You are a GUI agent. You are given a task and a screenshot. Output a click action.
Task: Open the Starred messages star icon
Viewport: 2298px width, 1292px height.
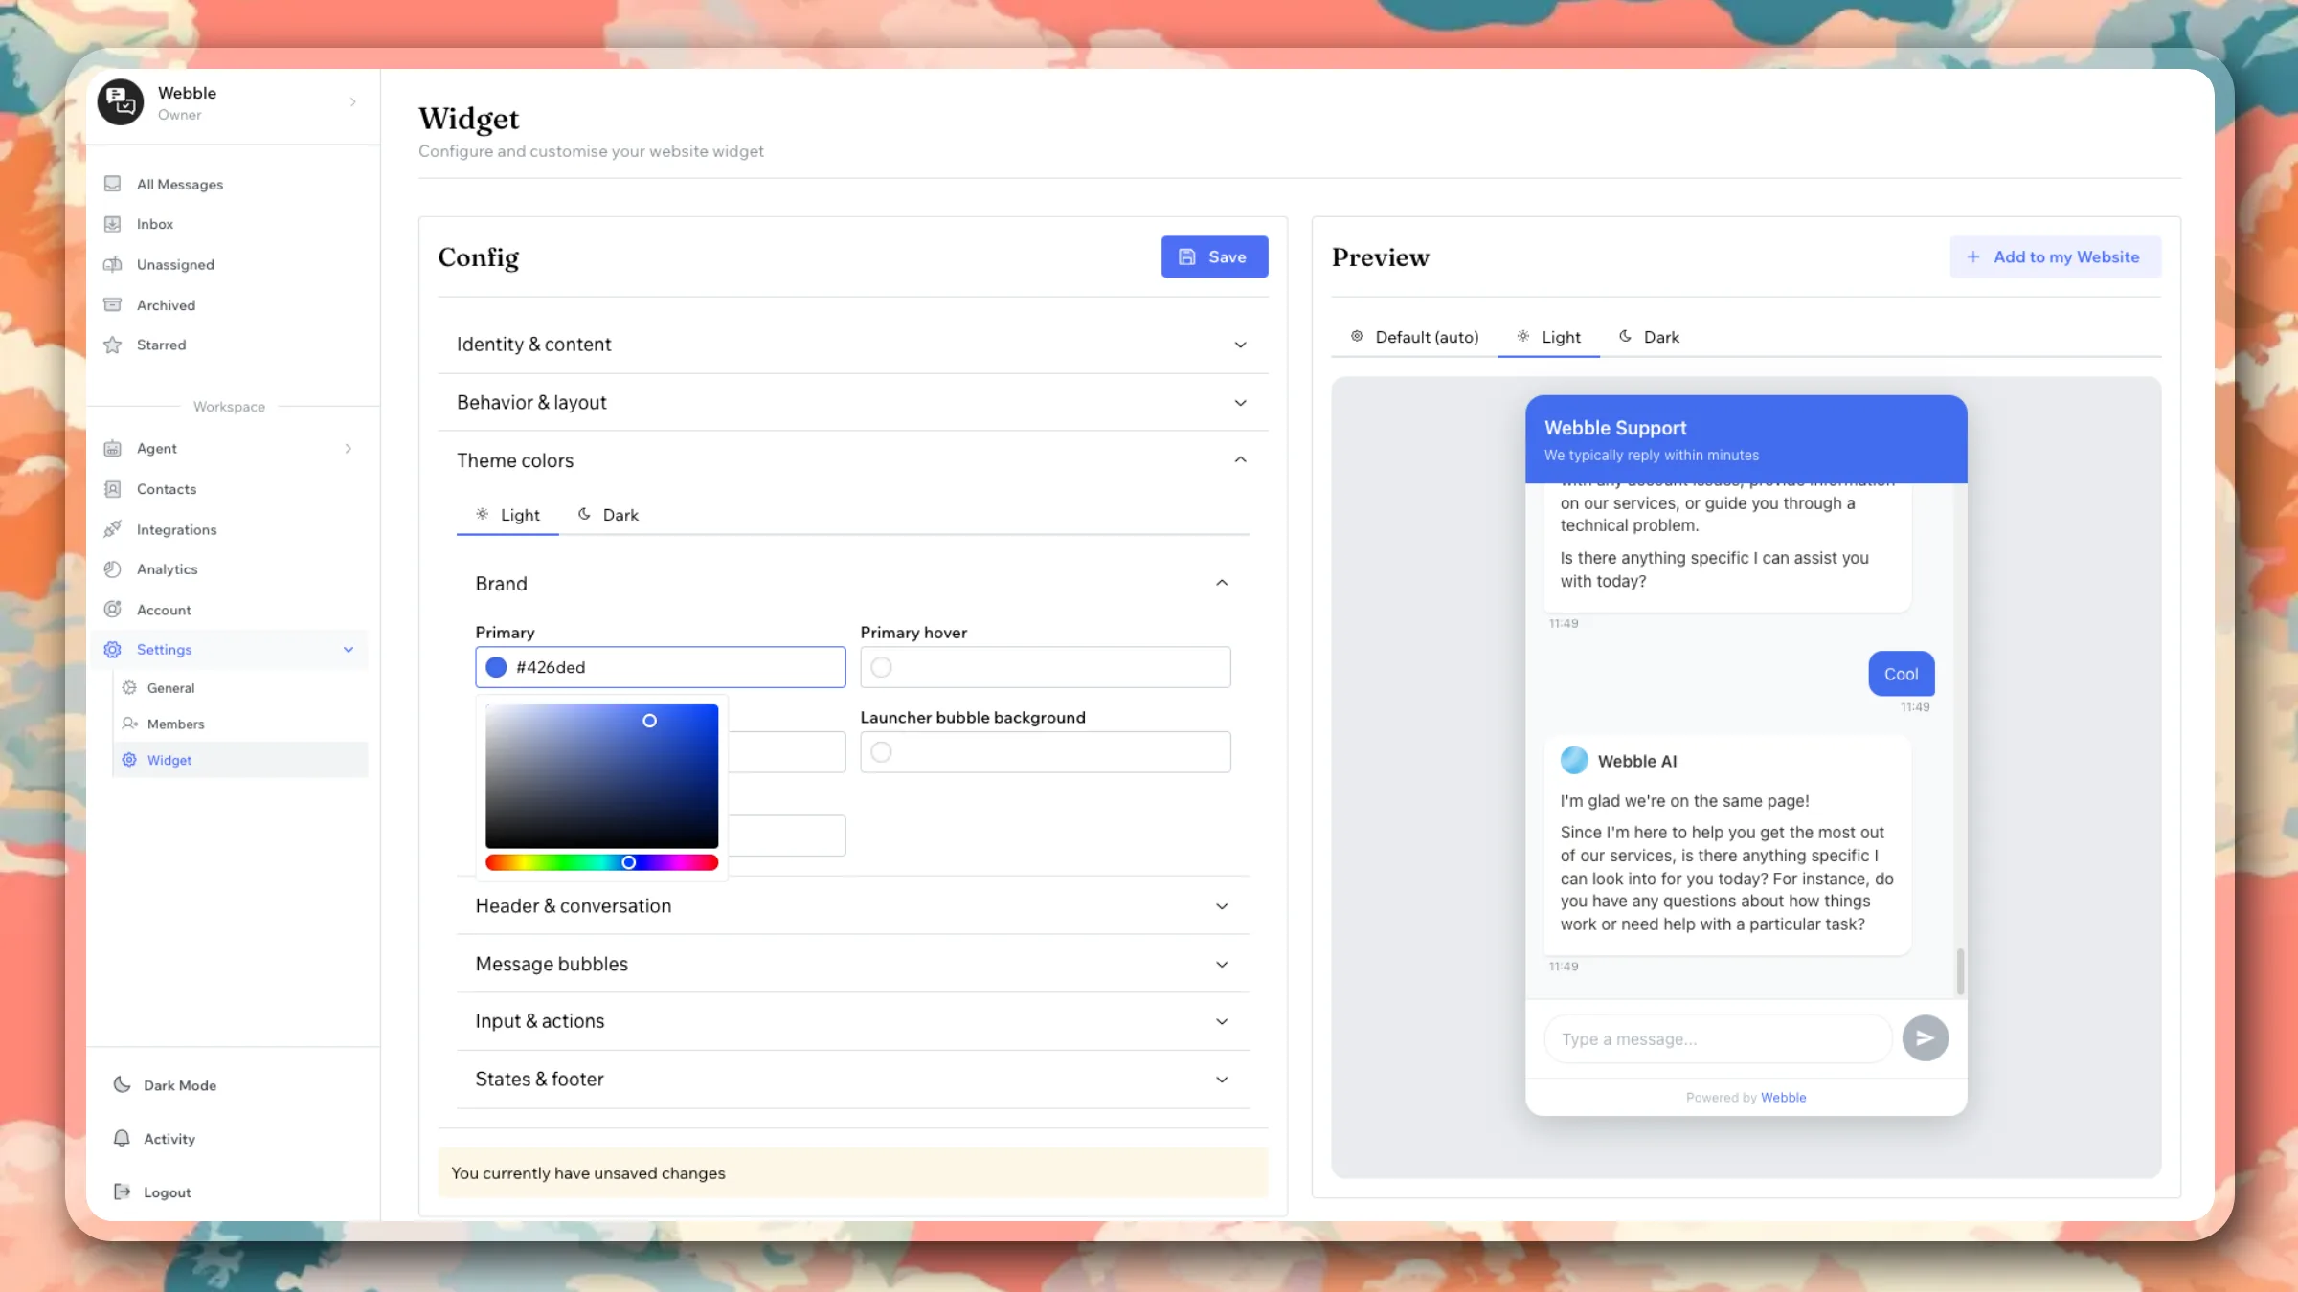coord(113,345)
